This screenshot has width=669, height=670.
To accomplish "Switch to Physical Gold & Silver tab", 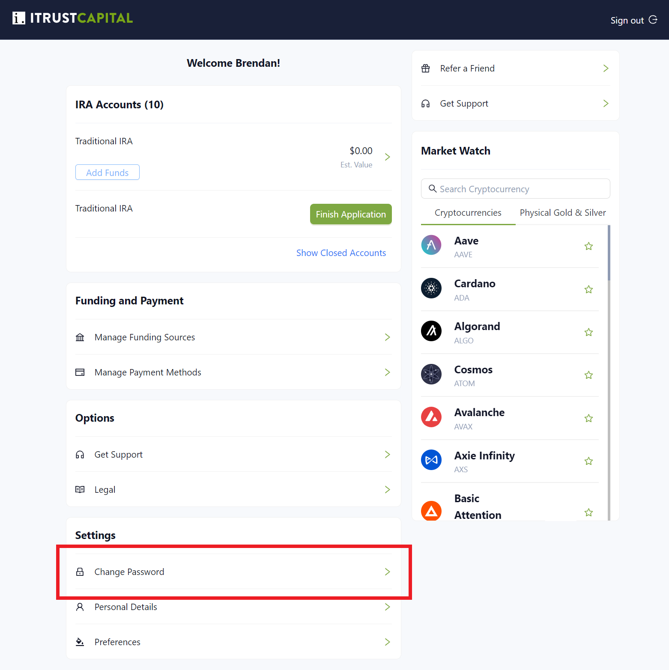I will [x=563, y=213].
